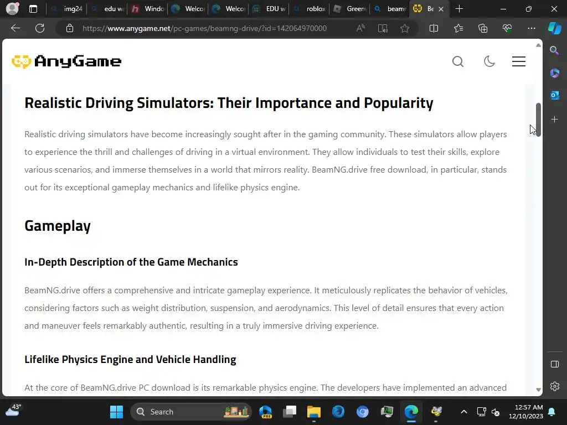Screen dimensions: 567x425
Task: Click the scrollbar down arrow
Action: pyautogui.click(x=538, y=390)
